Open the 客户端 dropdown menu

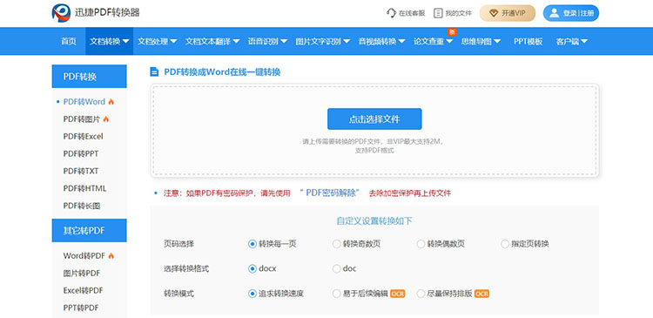pyautogui.click(x=571, y=41)
